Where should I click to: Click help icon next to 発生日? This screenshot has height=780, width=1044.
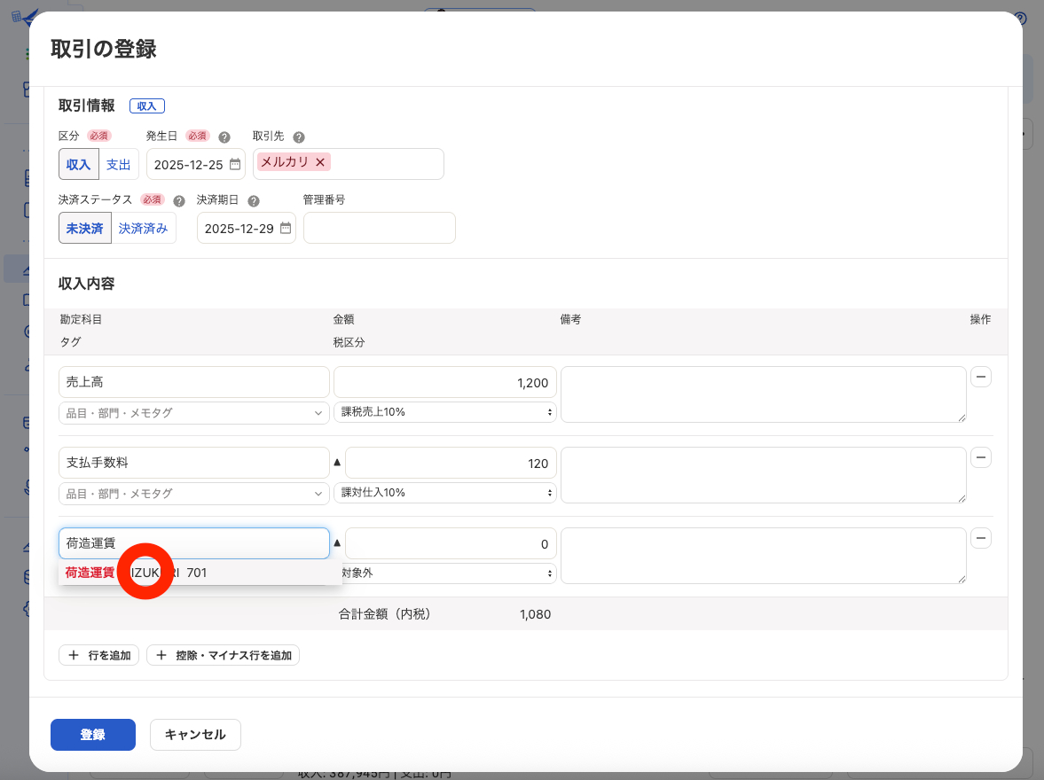click(x=224, y=137)
